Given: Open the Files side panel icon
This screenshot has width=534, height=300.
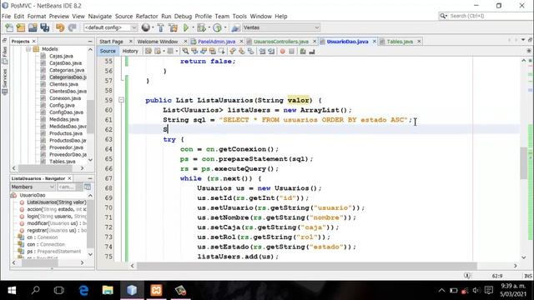Looking at the screenshot, I should coord(5,56).
